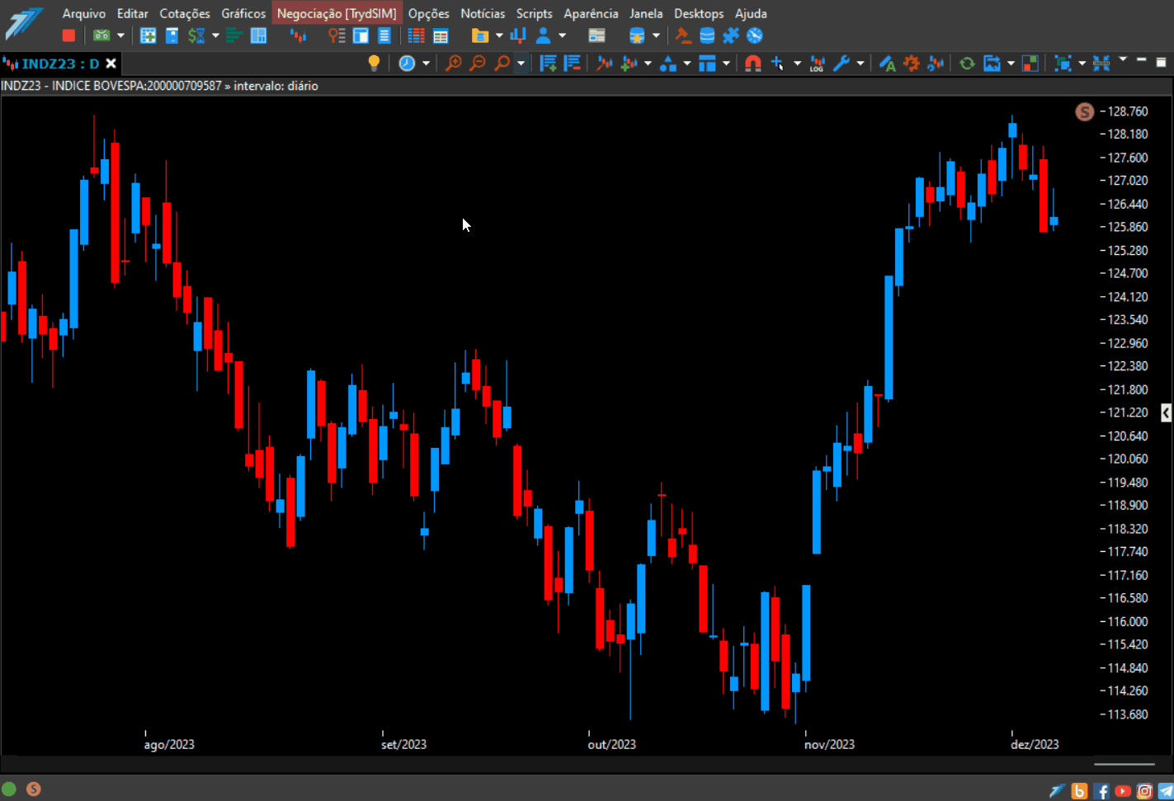The width and height of the screenshot is (1174, 801).
Task: Open the Telegram link in status bar
Action: 1166,791
